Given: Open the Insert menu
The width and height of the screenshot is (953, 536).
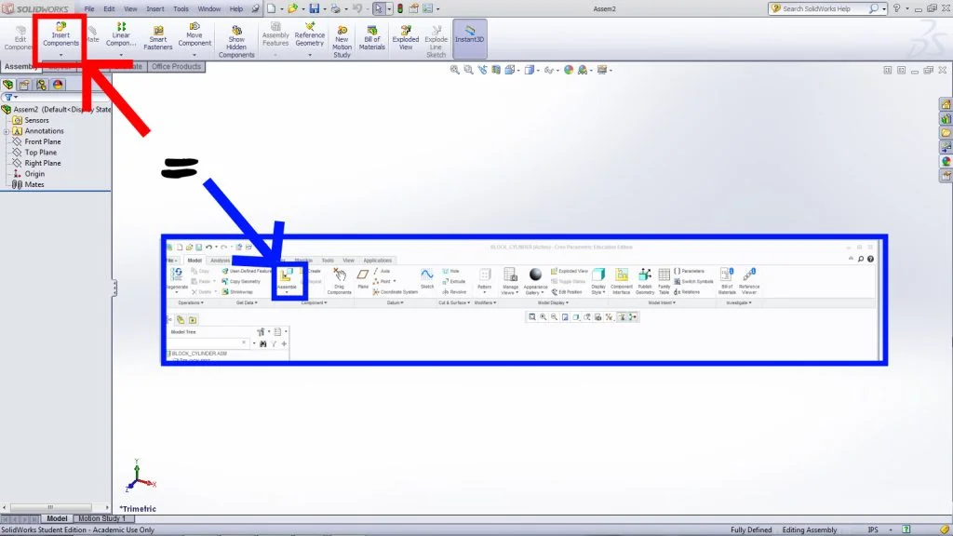Looking at the screenshot, I should 154,8.
